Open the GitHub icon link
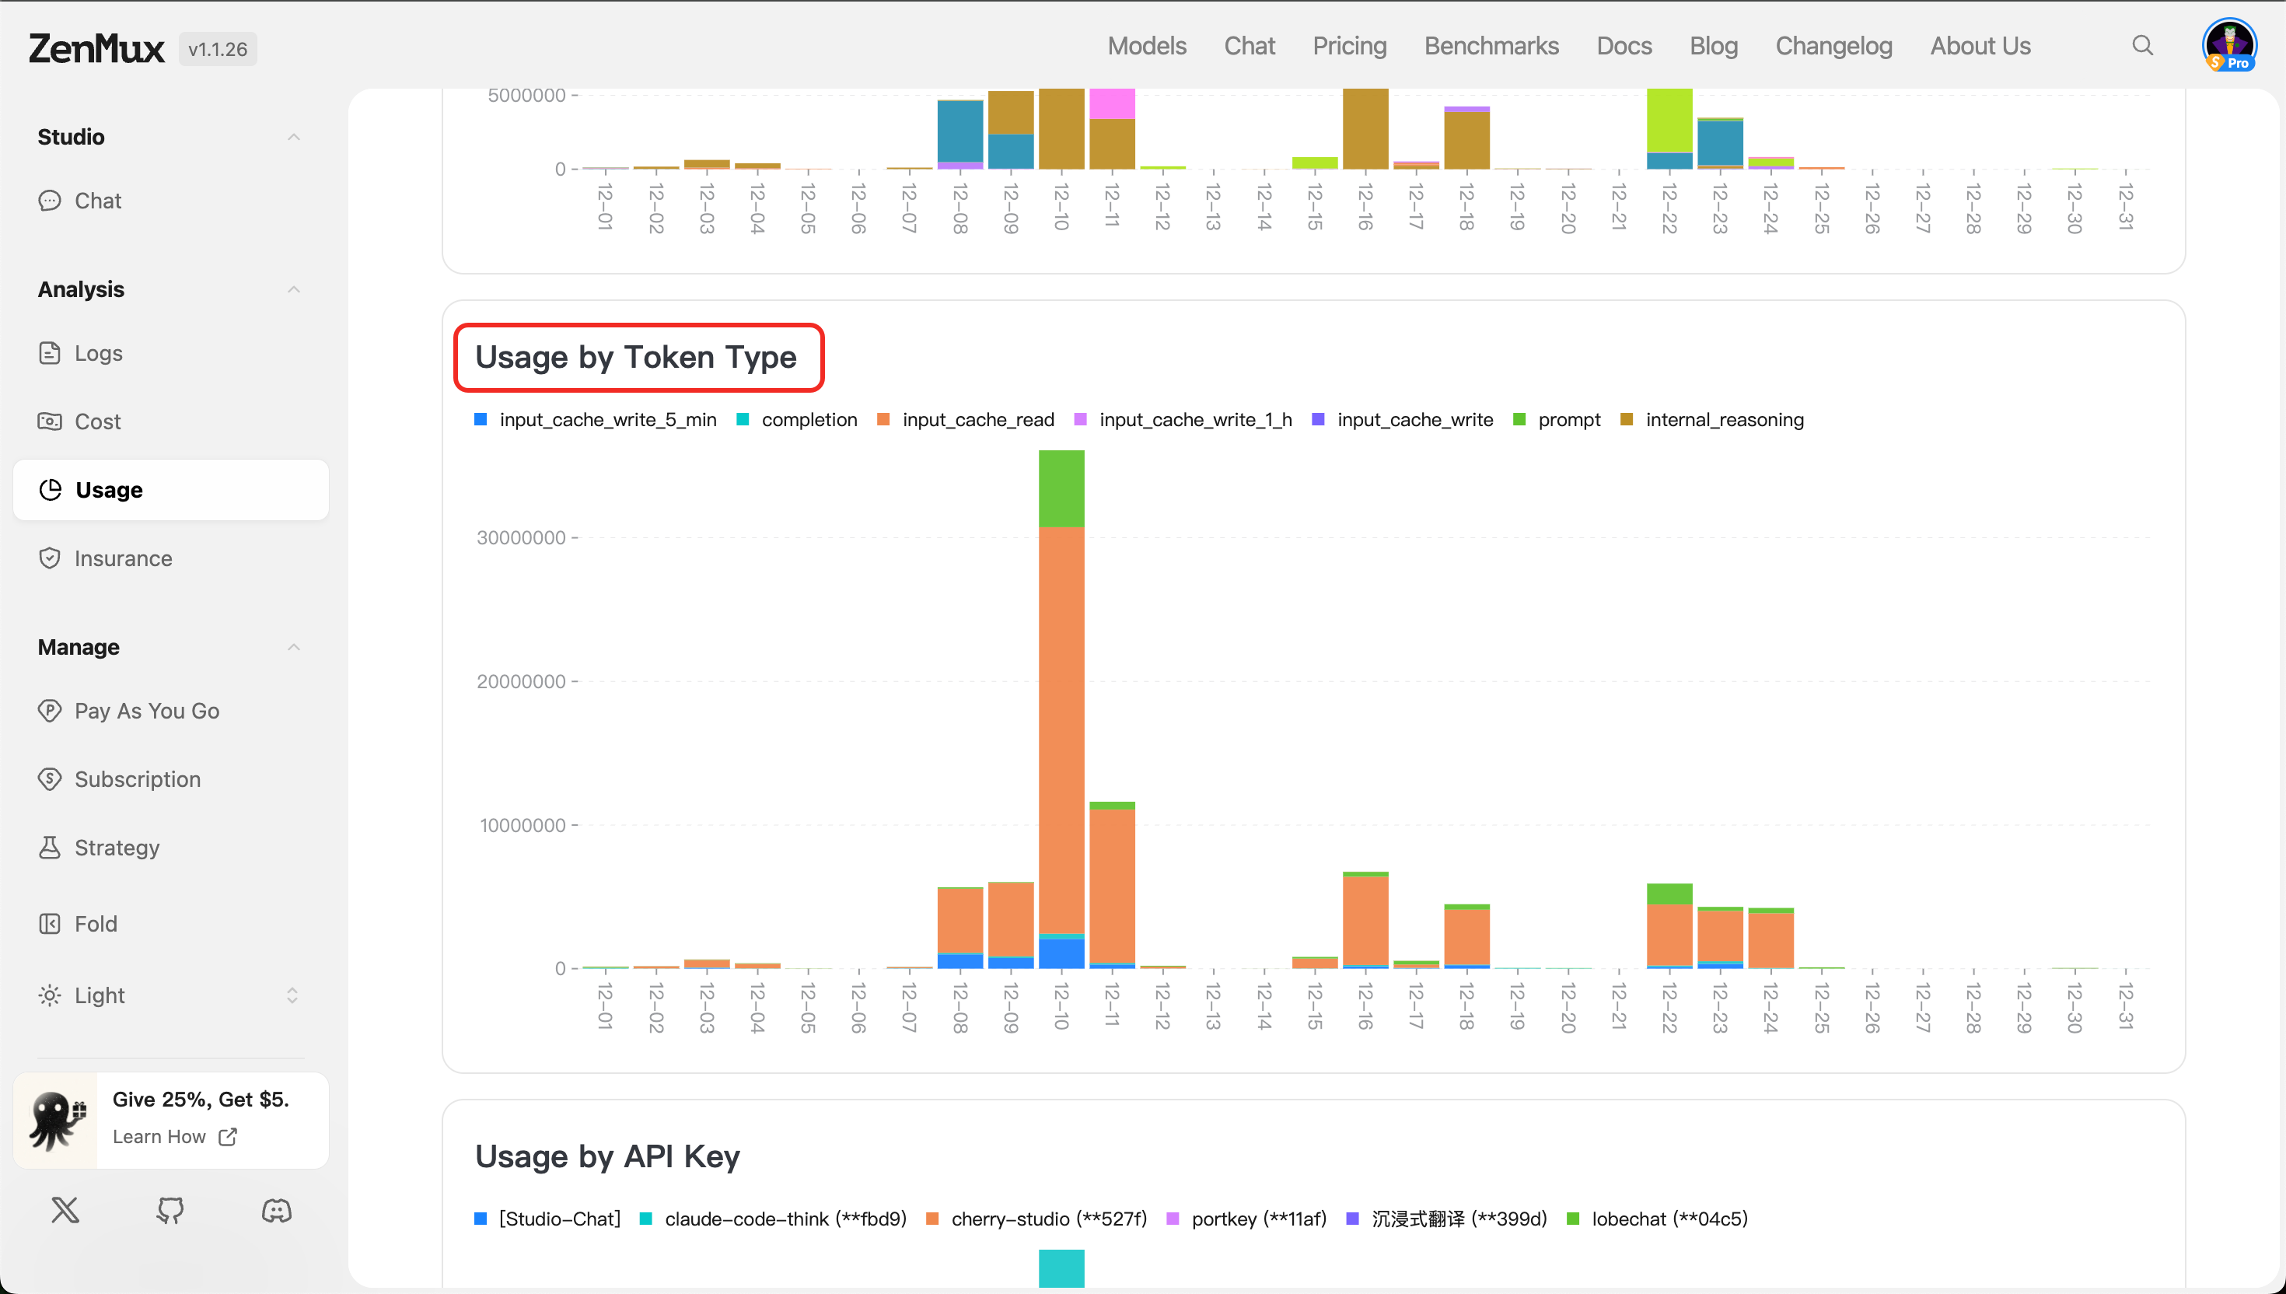The height and width of the screenshot is (1294, 2286). pos(170,1209)
